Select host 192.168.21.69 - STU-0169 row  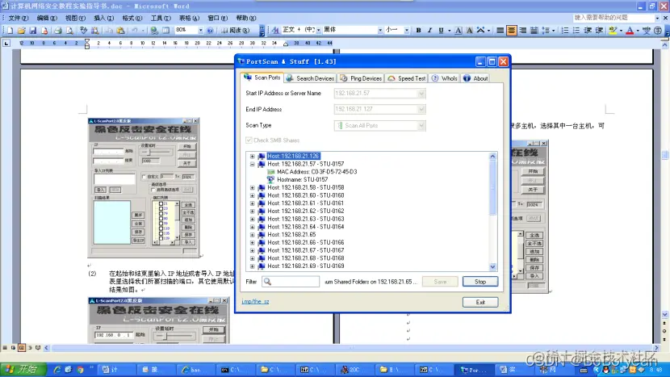pos(306,266)
